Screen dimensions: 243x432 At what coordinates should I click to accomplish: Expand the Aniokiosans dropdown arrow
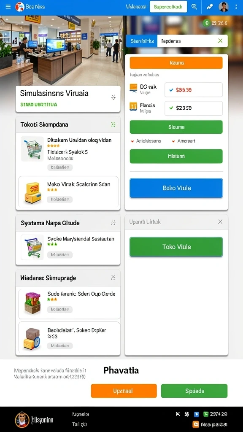point(132,141)
